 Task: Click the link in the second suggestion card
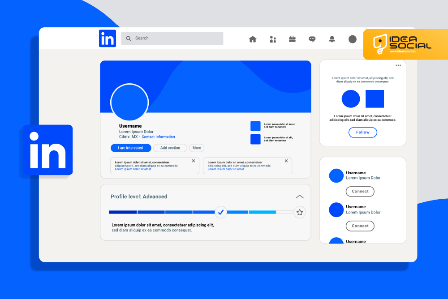tap(226, 169)
